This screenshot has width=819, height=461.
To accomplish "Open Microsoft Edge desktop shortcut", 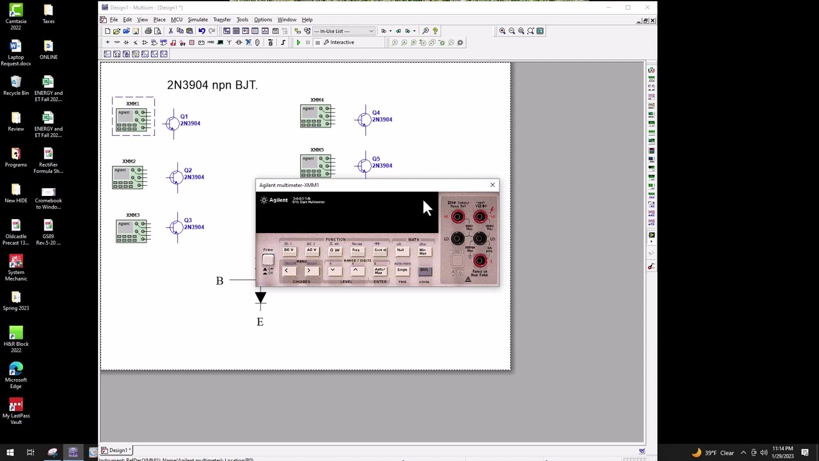I will [16, 376].
